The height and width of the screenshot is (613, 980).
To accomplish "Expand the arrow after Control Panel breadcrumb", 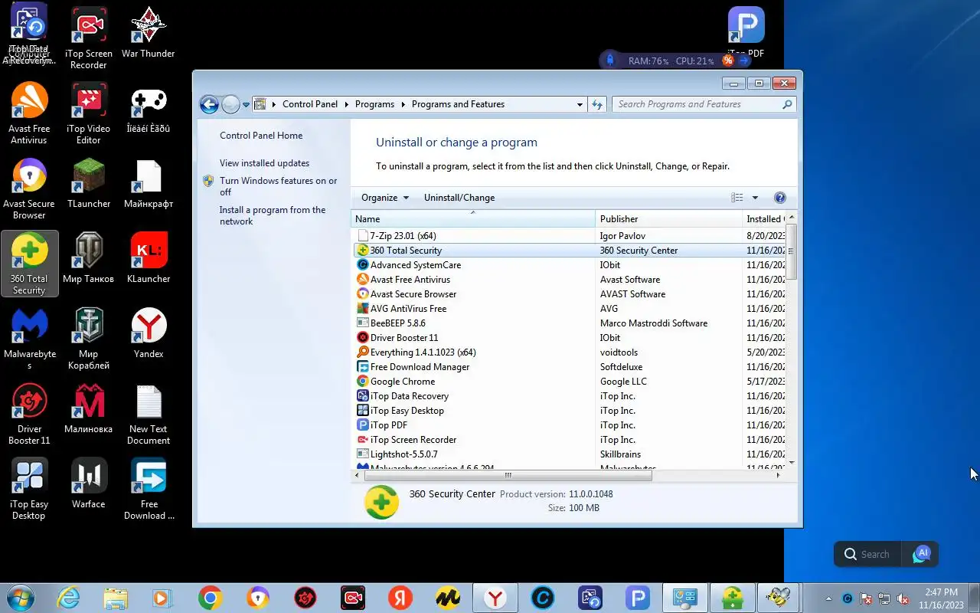I will point(346,104).
